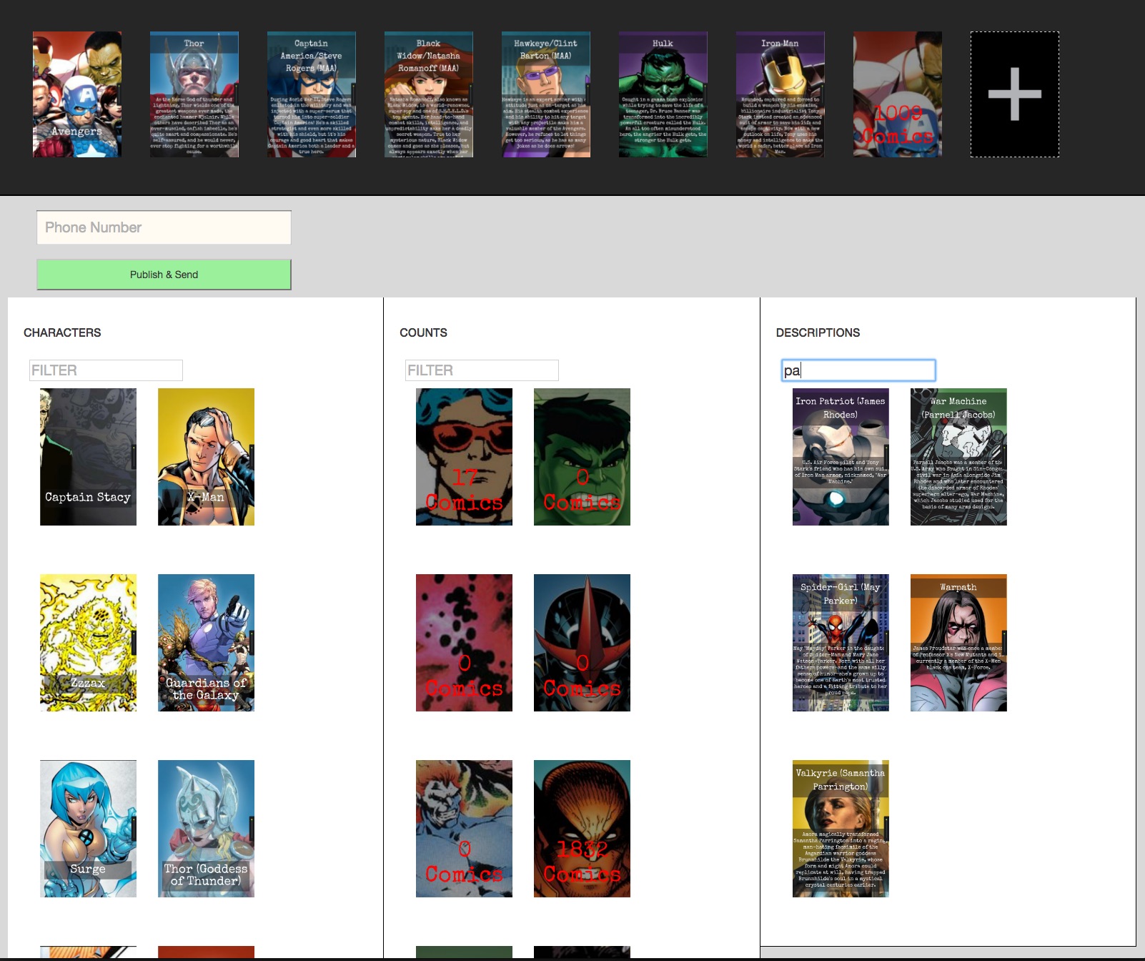
Task: Click the plus icon to add a card
Action: [x=1015, y=94]
